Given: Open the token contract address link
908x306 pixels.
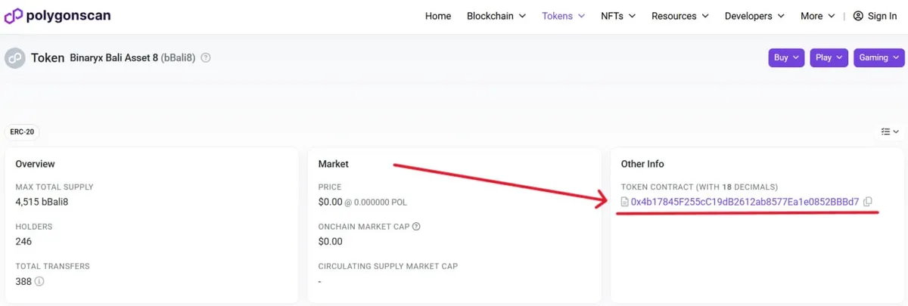Looking at the screenshot, I should tap(745, 202).
